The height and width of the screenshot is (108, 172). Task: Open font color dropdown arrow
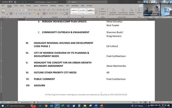[40, 13]
